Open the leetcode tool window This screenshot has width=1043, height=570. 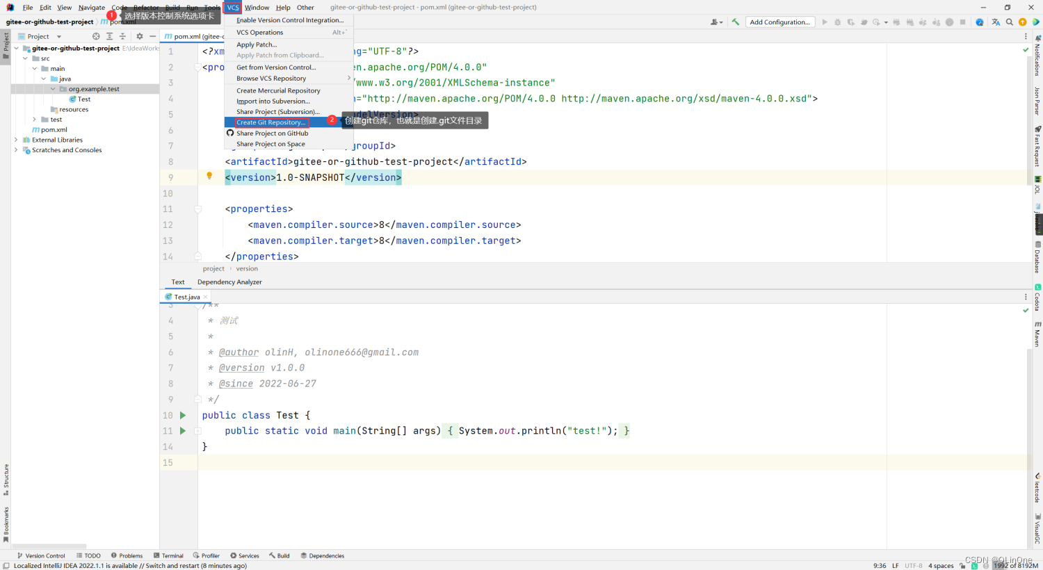[x=1037, y=488]
